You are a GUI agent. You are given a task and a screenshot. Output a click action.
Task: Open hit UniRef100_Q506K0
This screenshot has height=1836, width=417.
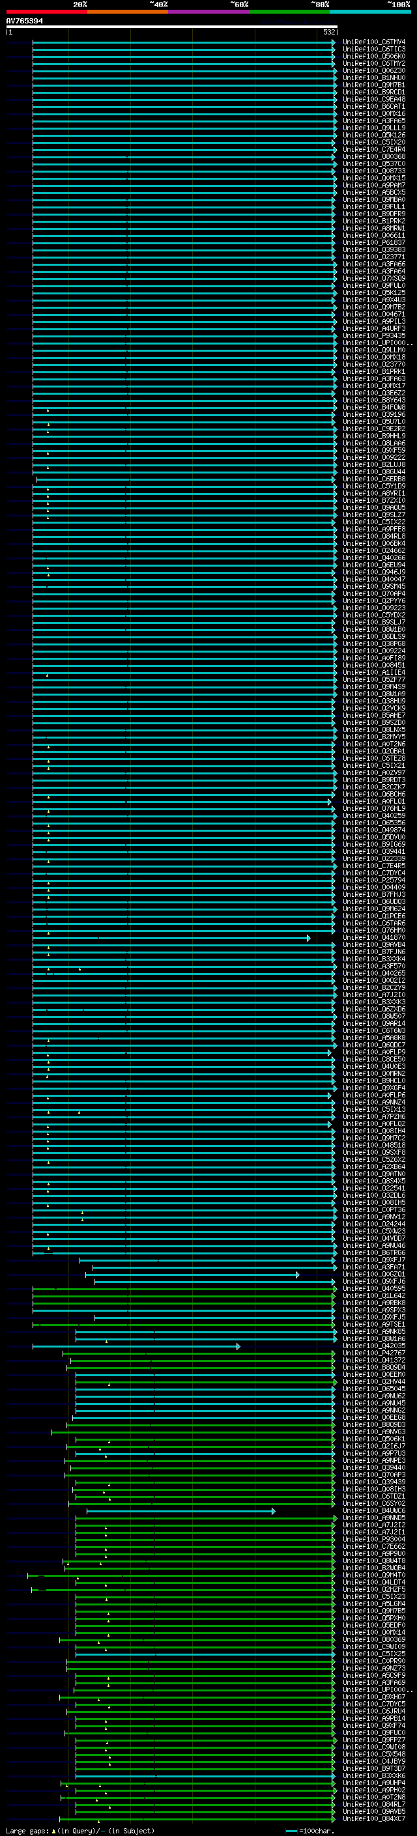click(x=374, y=56)
